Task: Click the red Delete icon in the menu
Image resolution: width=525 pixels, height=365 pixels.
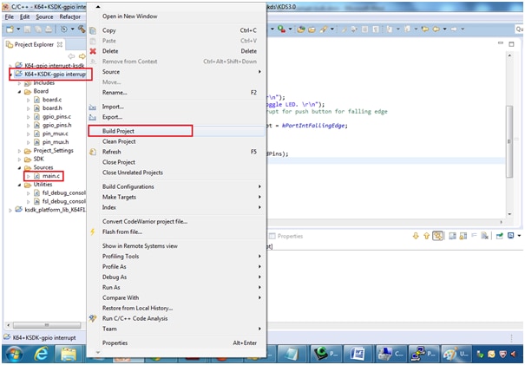Action: [94, 51]
